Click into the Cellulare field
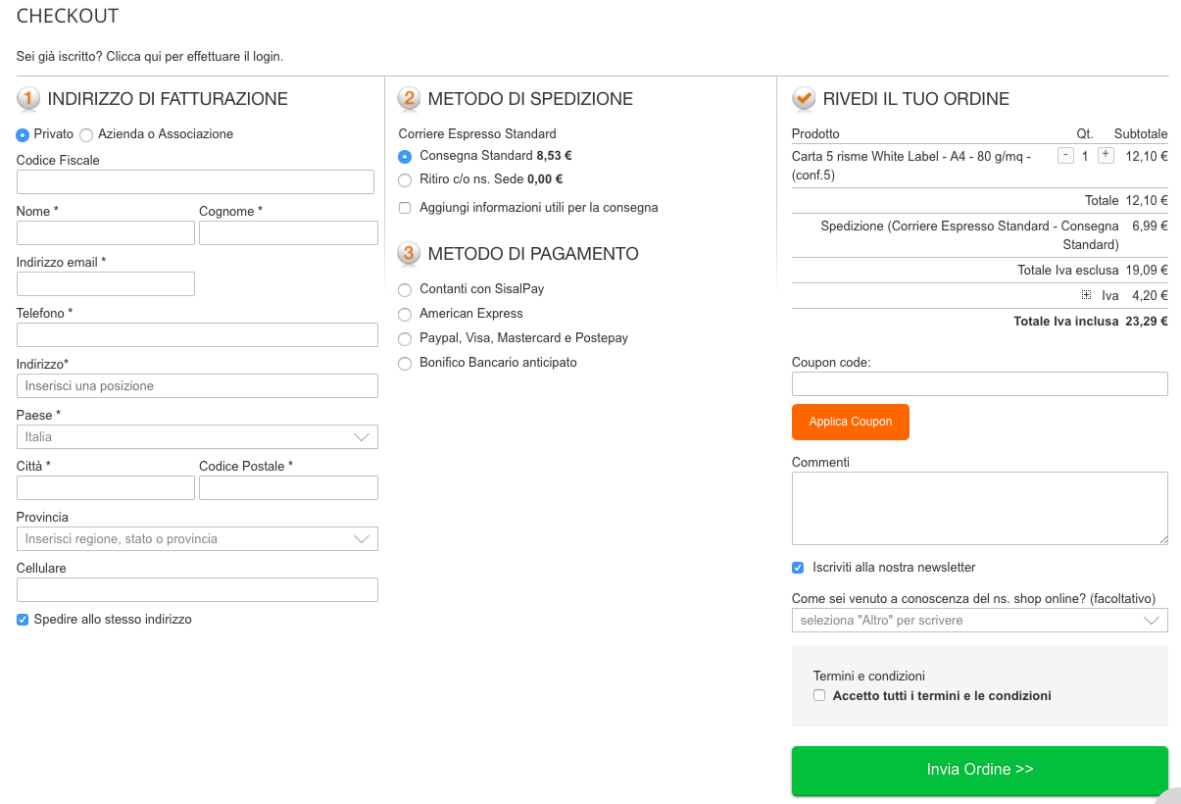1181x804 pixels. (197, 590)
